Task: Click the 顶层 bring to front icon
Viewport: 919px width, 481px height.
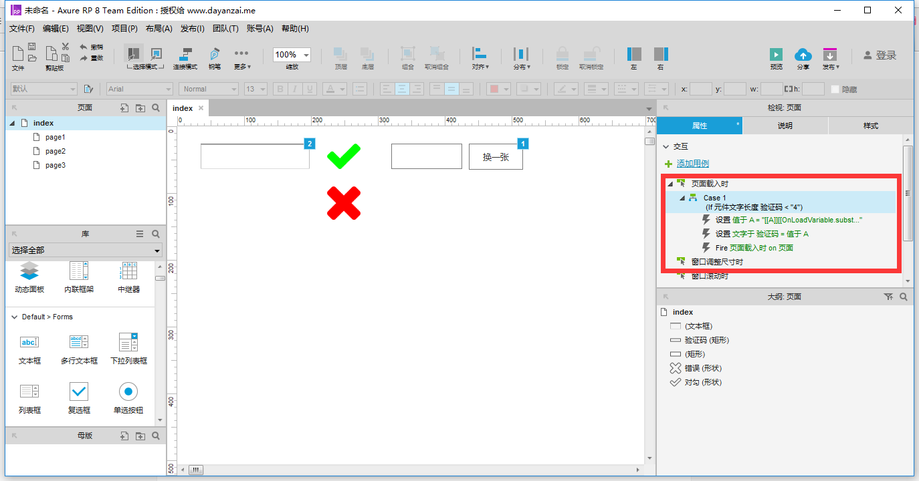Action: [340, 54]
